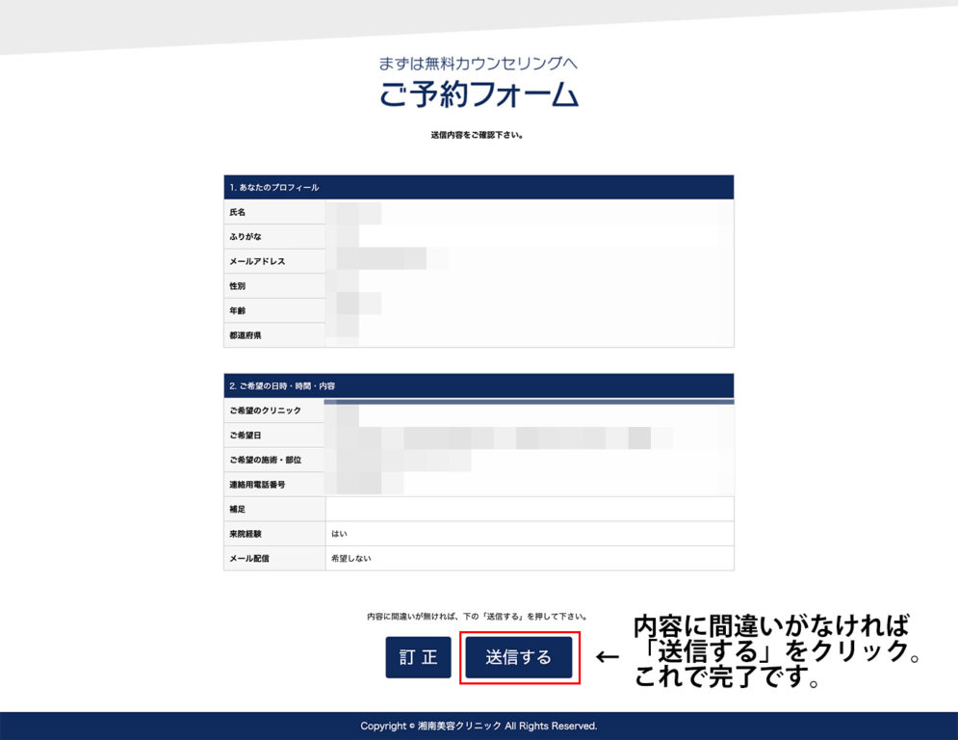Select the 都道府県 (Prefecture) row
The height and width of the screenshot is (740, 958).
coord(273,334)
